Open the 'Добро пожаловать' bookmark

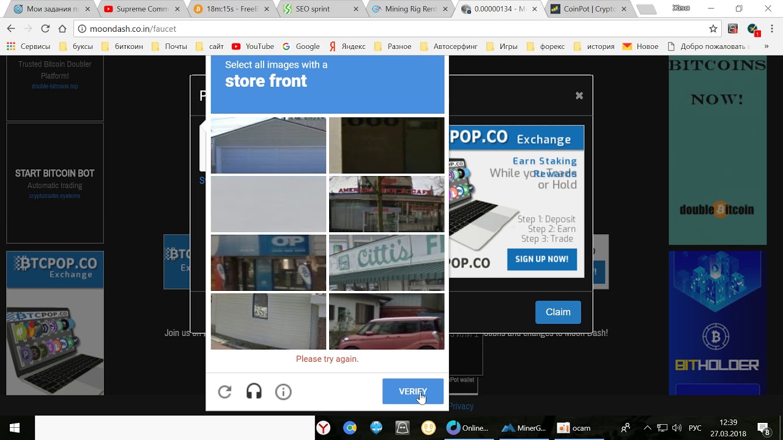pos(707,46)
